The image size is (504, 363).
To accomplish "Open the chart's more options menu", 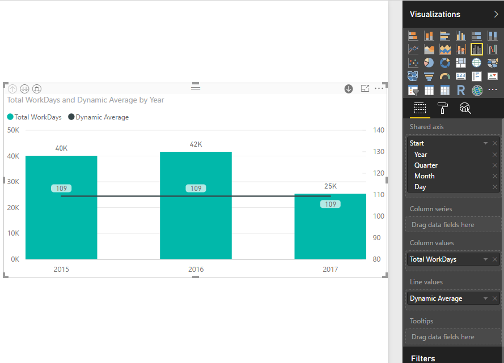I will (x=379, y=88).
